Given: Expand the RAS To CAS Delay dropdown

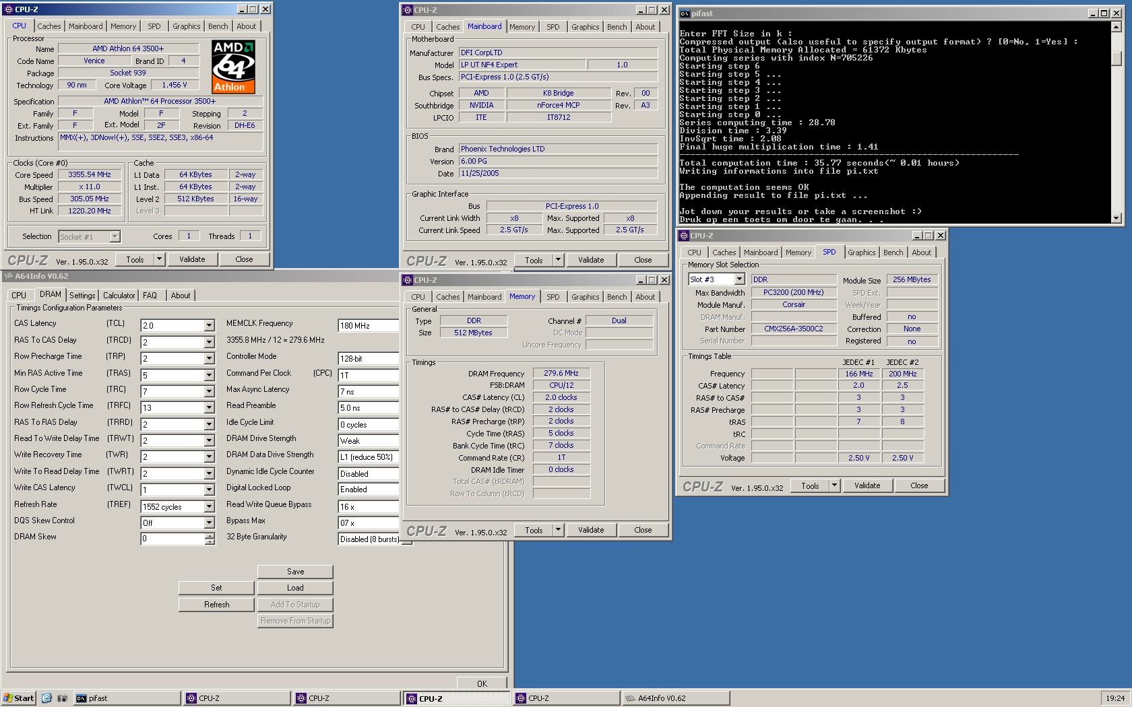Looking at the screenshot, I should click(209, 342).
